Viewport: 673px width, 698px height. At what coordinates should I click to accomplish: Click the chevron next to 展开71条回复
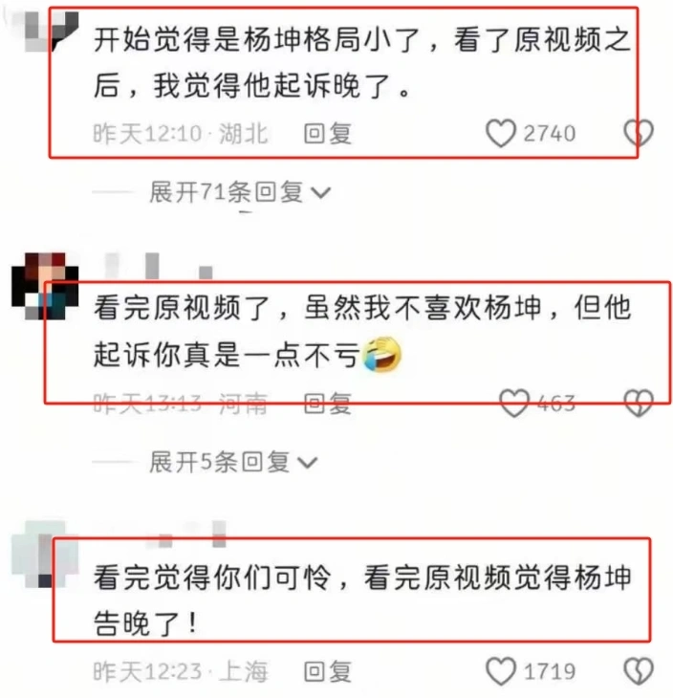(x=321, y=193)
